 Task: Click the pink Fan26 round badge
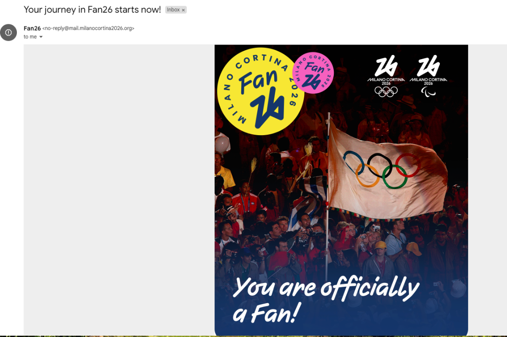coord(313,73)
